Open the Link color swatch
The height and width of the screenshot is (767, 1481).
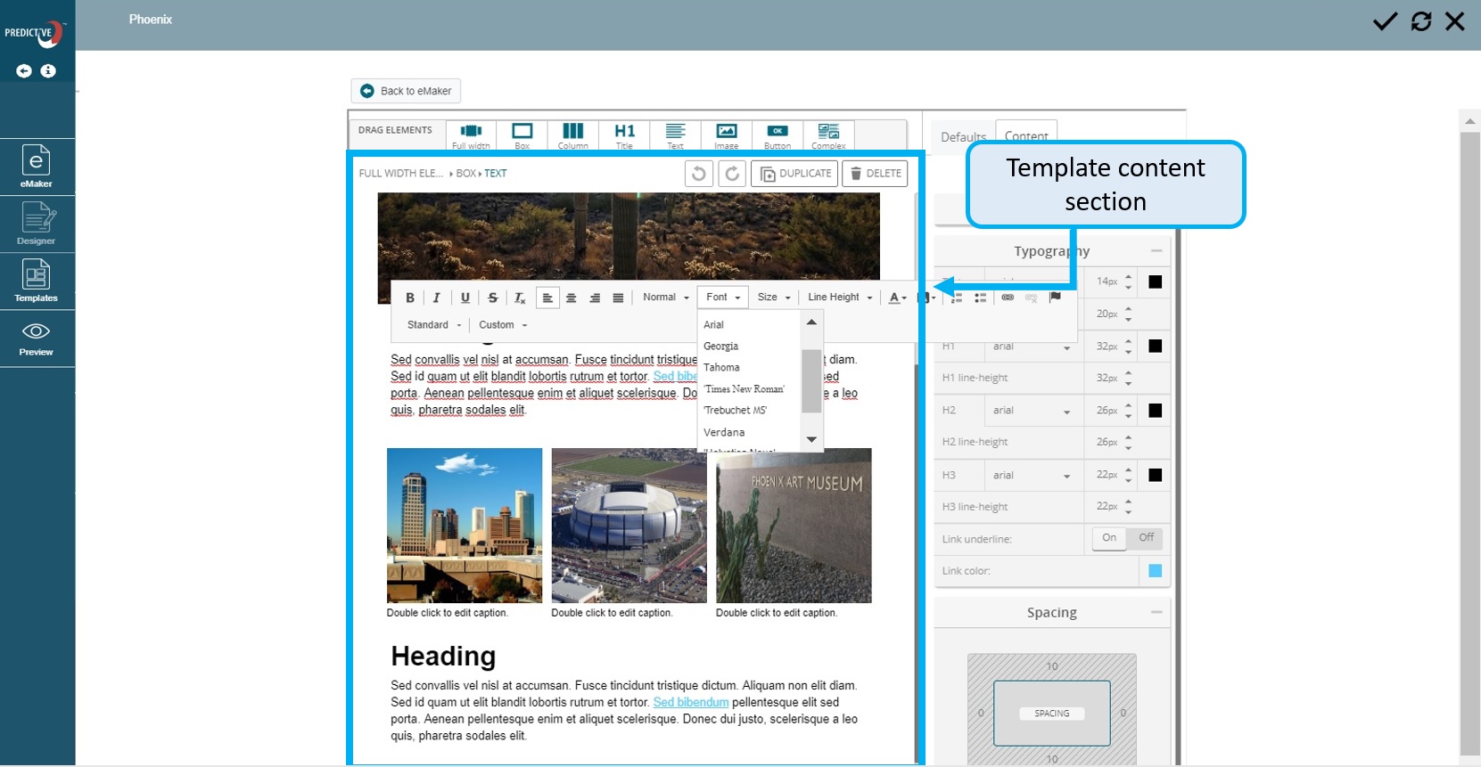point(1155,571)
